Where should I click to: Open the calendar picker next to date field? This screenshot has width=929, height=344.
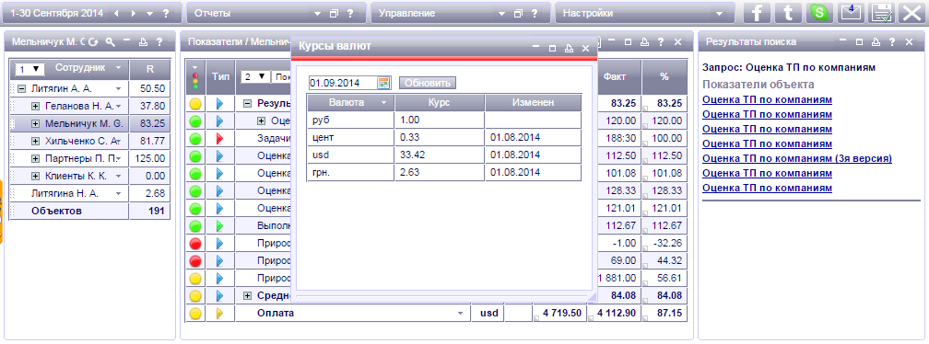tap(384, 83)
